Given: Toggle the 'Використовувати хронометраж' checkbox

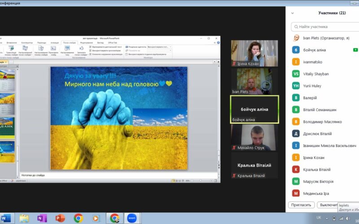Looking at the screenshot, I should (x=91, y=50).
